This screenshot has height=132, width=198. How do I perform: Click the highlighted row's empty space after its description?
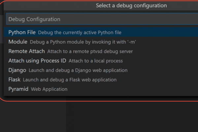[x=160, y=32]
